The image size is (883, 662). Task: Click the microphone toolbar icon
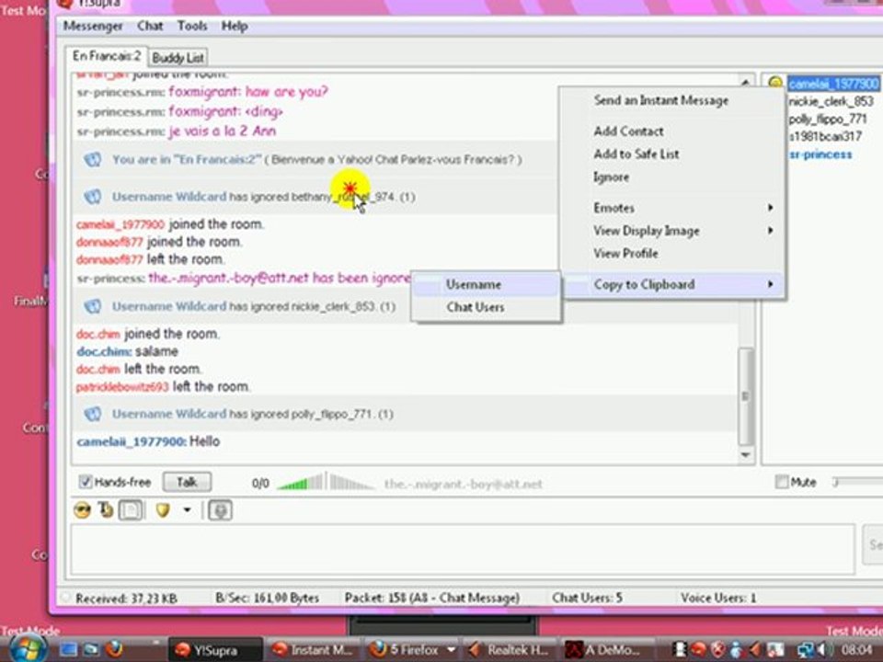pyautogui.click(x=220, y=510)
